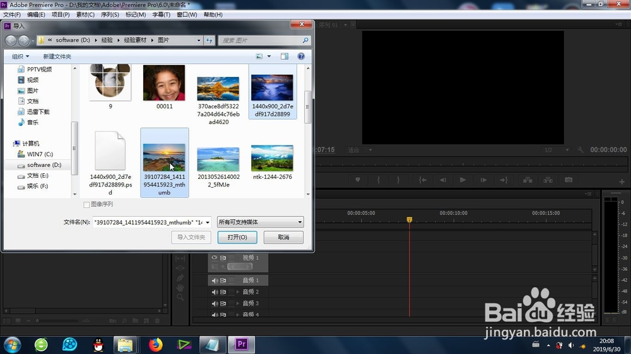The image size is (631, 354).
Task: Open 序列(S) menu
Action: (110, 14)
